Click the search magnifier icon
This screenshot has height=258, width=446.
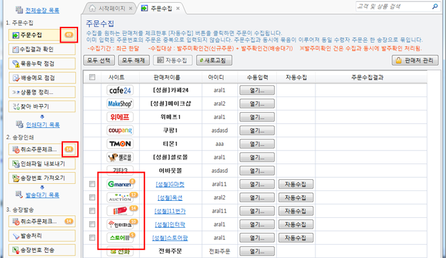click(x=435, y=7)
